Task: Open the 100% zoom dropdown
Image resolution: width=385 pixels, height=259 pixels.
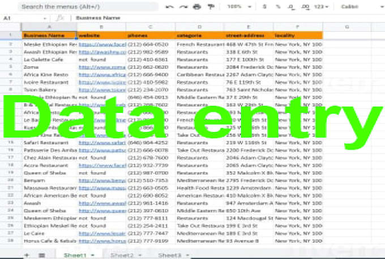Action: [239, 7]
